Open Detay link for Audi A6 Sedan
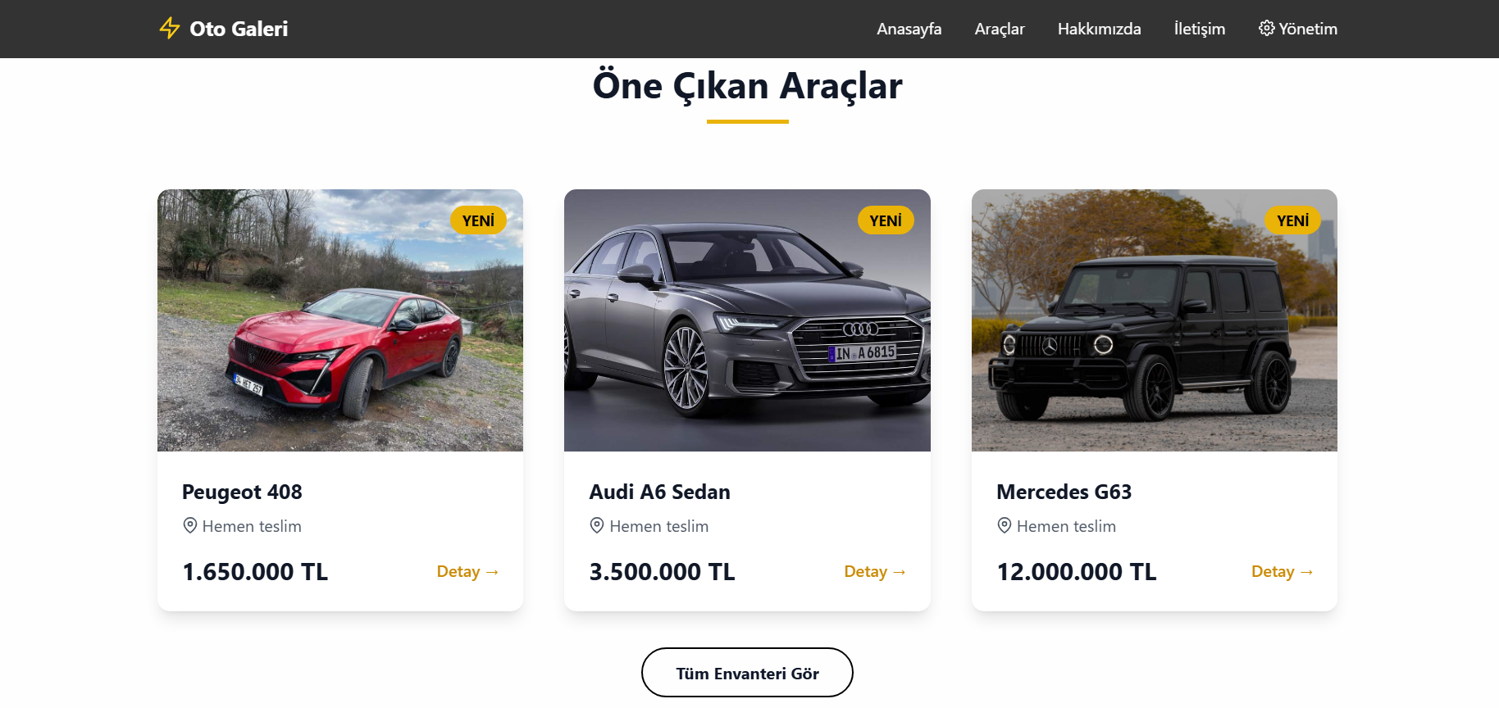The width and height of the screenshot is (1499, 708). pos(875,571)
